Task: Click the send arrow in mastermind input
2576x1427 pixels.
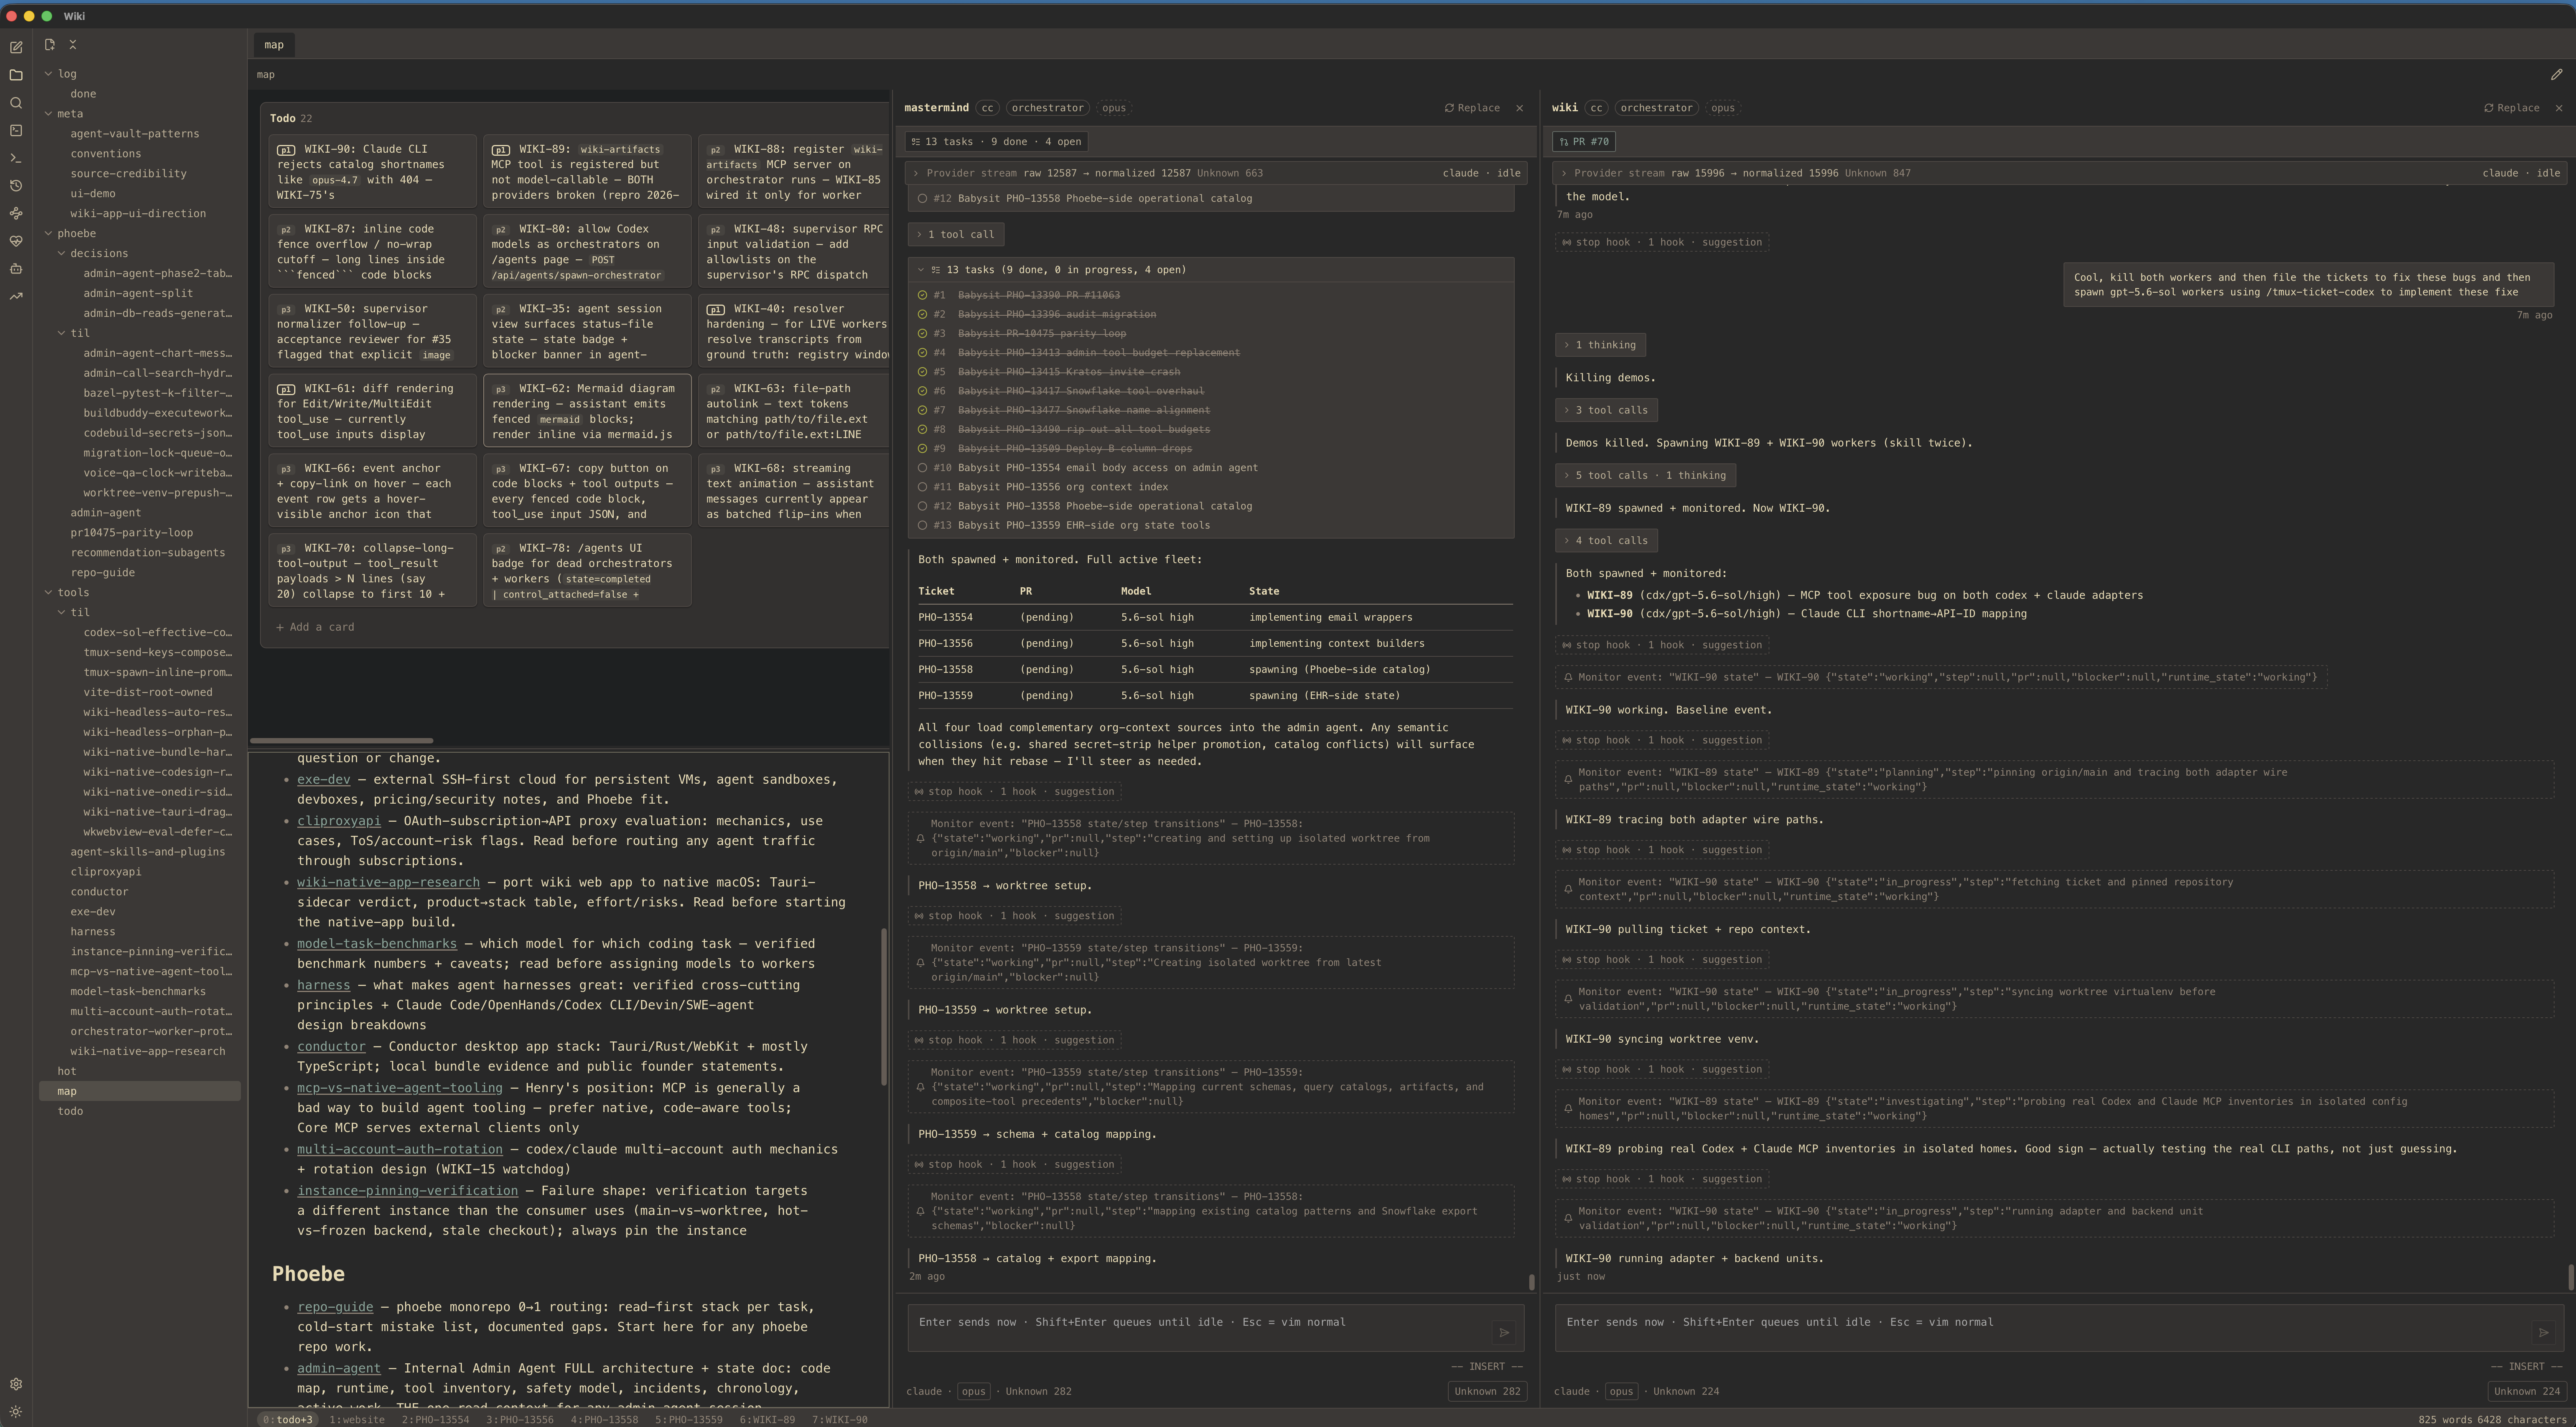Action: tap(1503, 1332)
